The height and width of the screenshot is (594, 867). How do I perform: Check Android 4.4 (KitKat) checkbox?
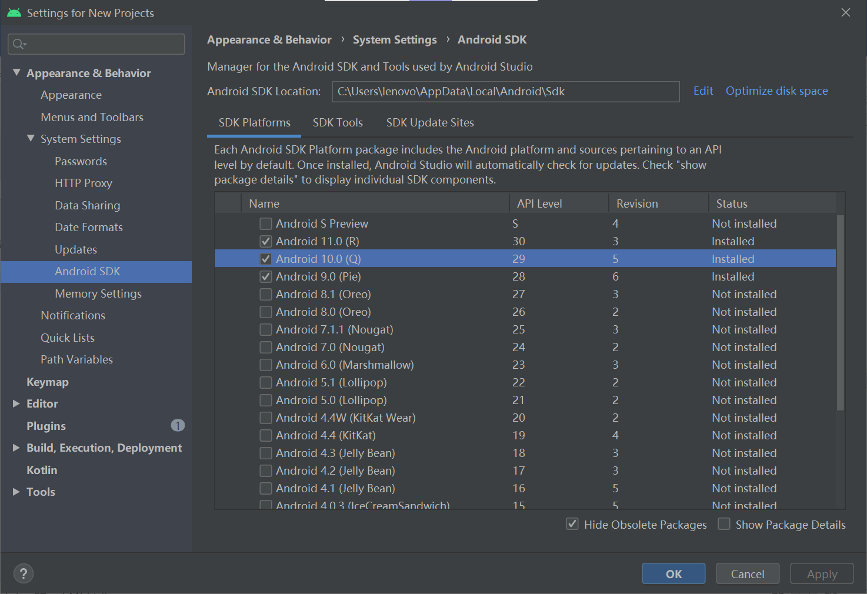click(x=266, y=435)
